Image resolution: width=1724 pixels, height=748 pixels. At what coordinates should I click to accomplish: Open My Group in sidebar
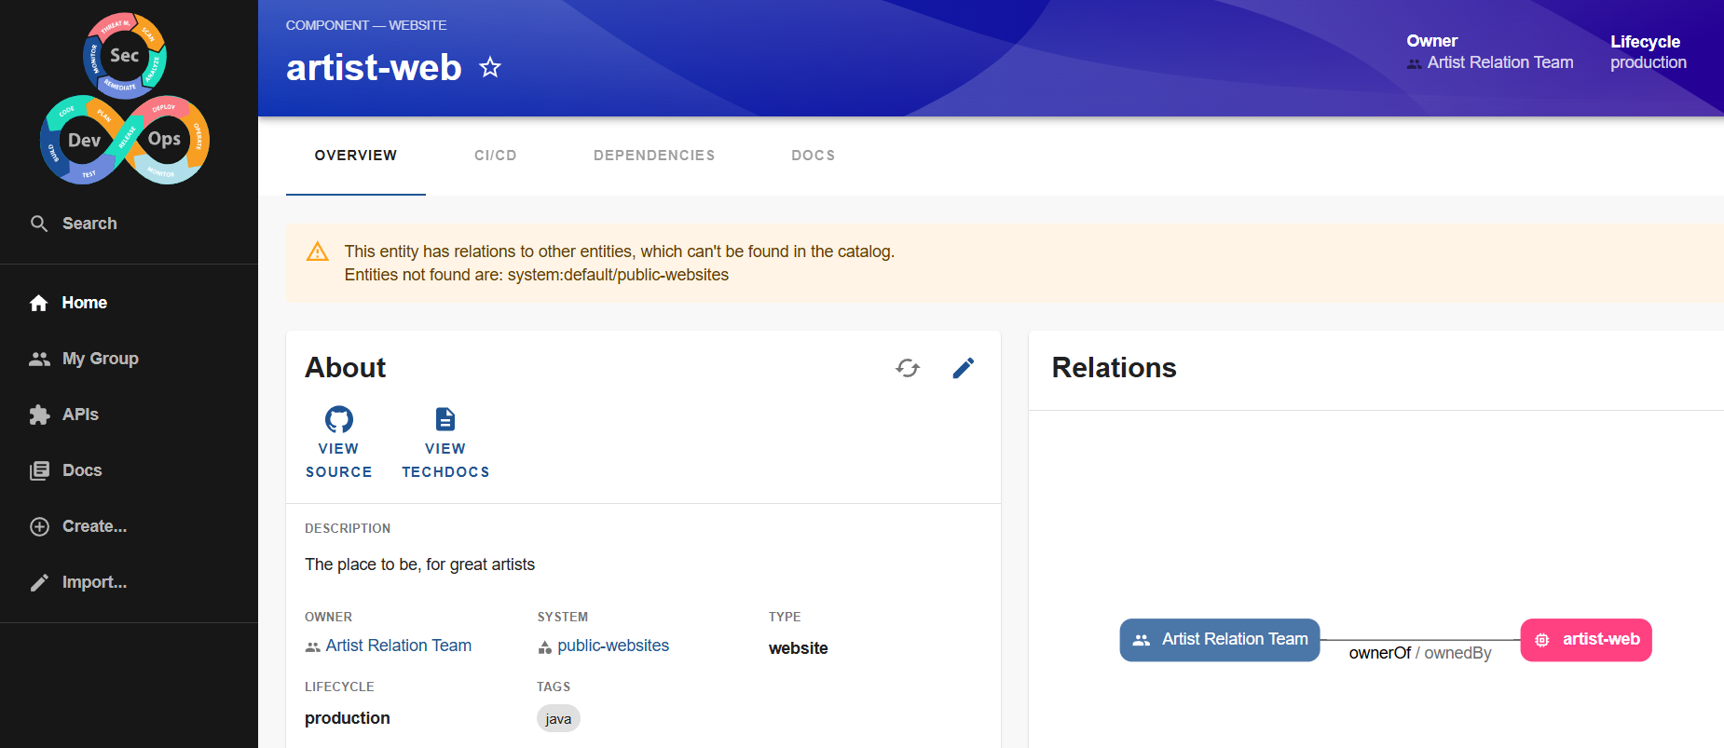pos(100,359)
